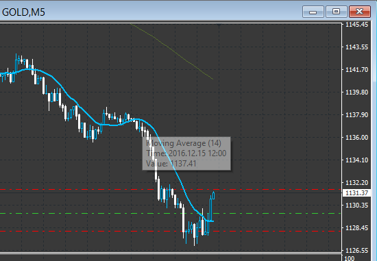Click the Moving Average (14) tooltip box
This screenshot has width=377, height=261.
click(186, 153)
